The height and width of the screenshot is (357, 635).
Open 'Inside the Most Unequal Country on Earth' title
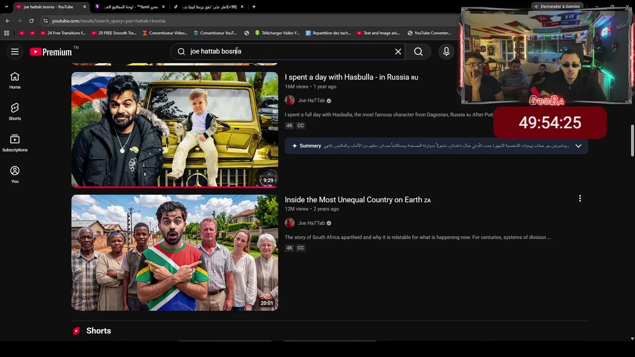click(x=358, y=200)
